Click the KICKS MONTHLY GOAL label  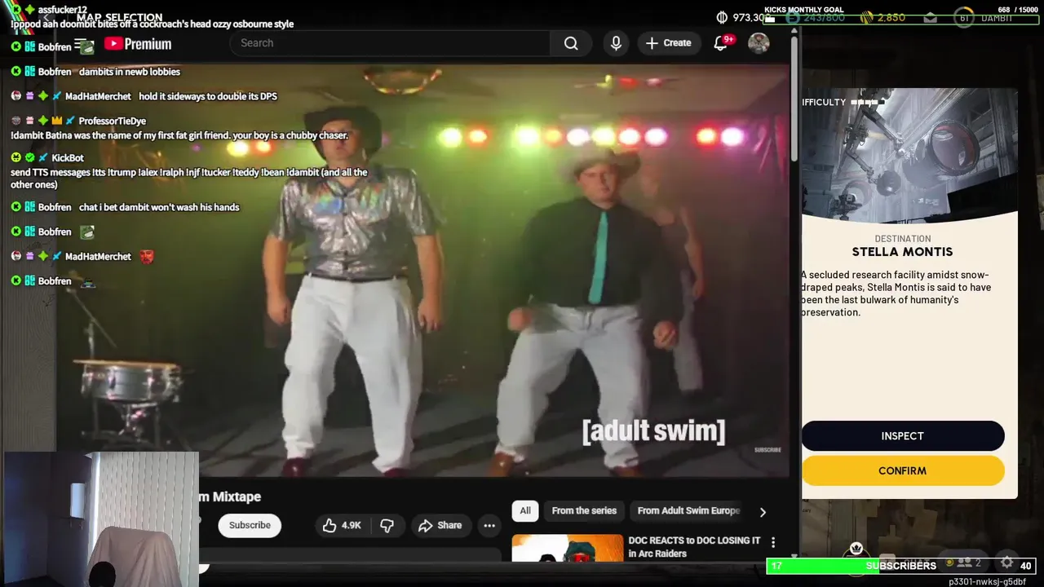click(804, 10)
